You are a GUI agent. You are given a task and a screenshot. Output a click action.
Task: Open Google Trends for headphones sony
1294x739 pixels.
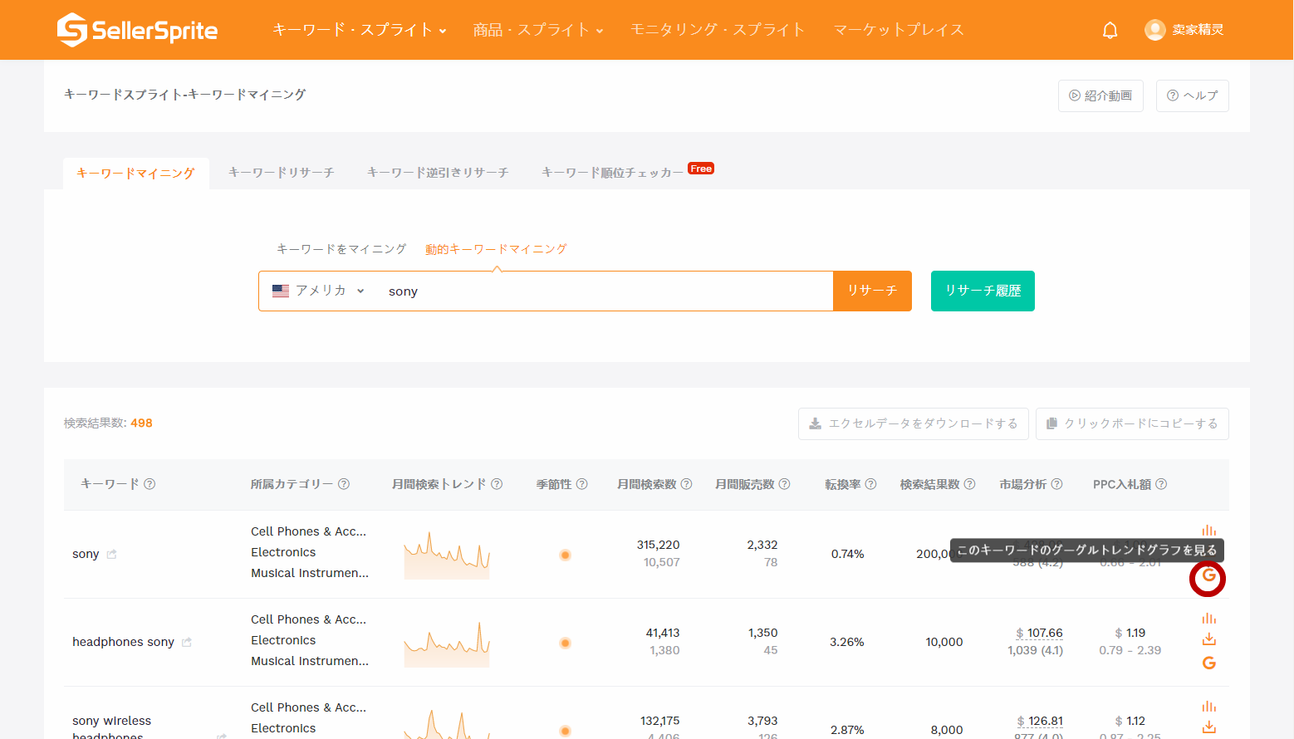coord(1208,663)
